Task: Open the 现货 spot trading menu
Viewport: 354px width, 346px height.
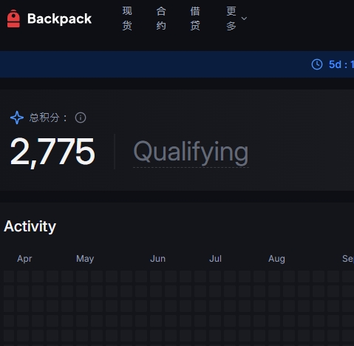Action: (x=127, y=18)
